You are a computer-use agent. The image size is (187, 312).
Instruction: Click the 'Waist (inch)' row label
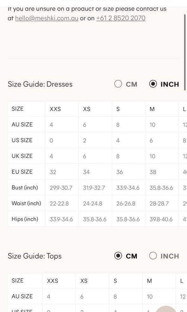(26, 203)
